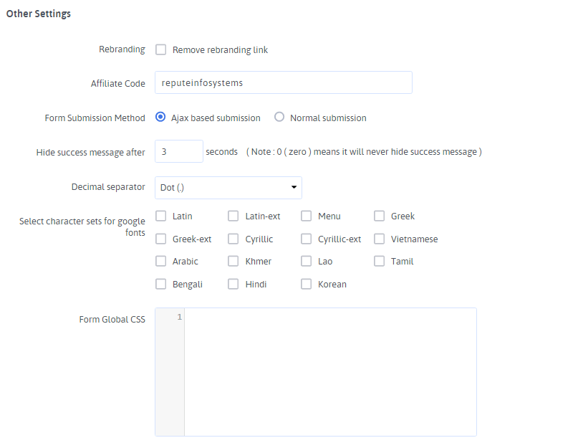The image size is (578, 448).
Task: Check the Latin-ext character set
Action: [x=233, y=216]
